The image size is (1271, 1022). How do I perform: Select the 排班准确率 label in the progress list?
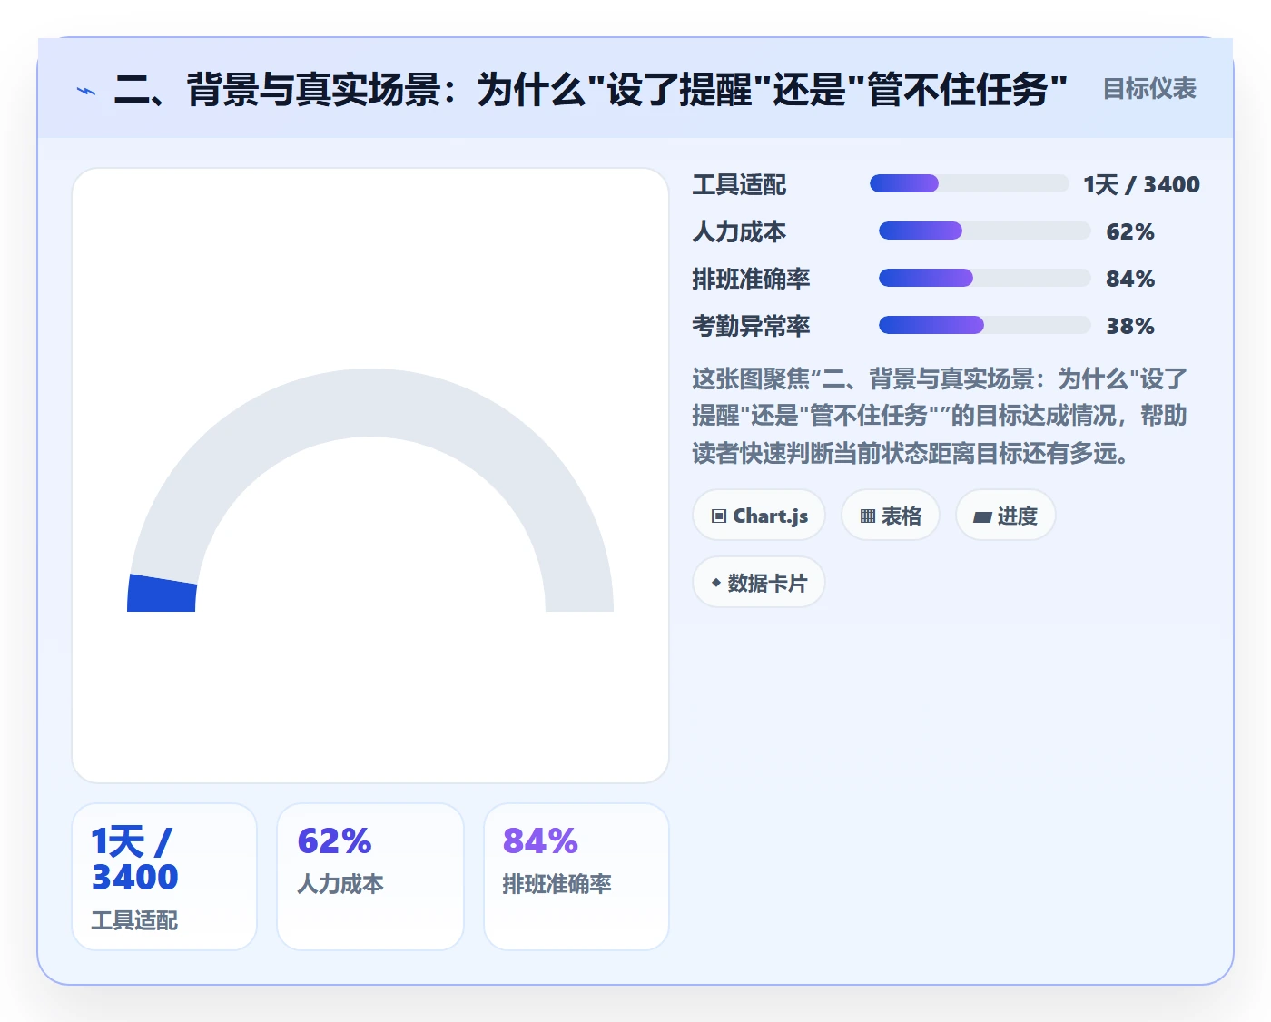(752, 280)
